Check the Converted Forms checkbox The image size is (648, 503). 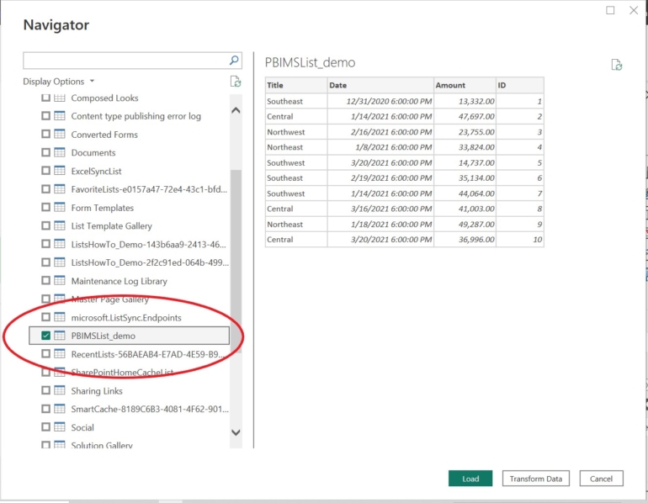(45, 135)
